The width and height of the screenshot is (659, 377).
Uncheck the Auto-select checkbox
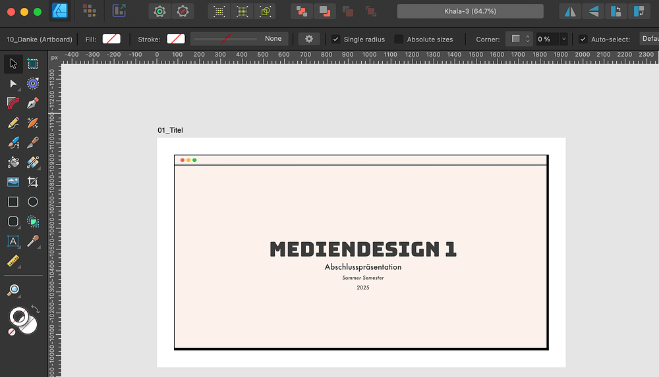[583, 39]
